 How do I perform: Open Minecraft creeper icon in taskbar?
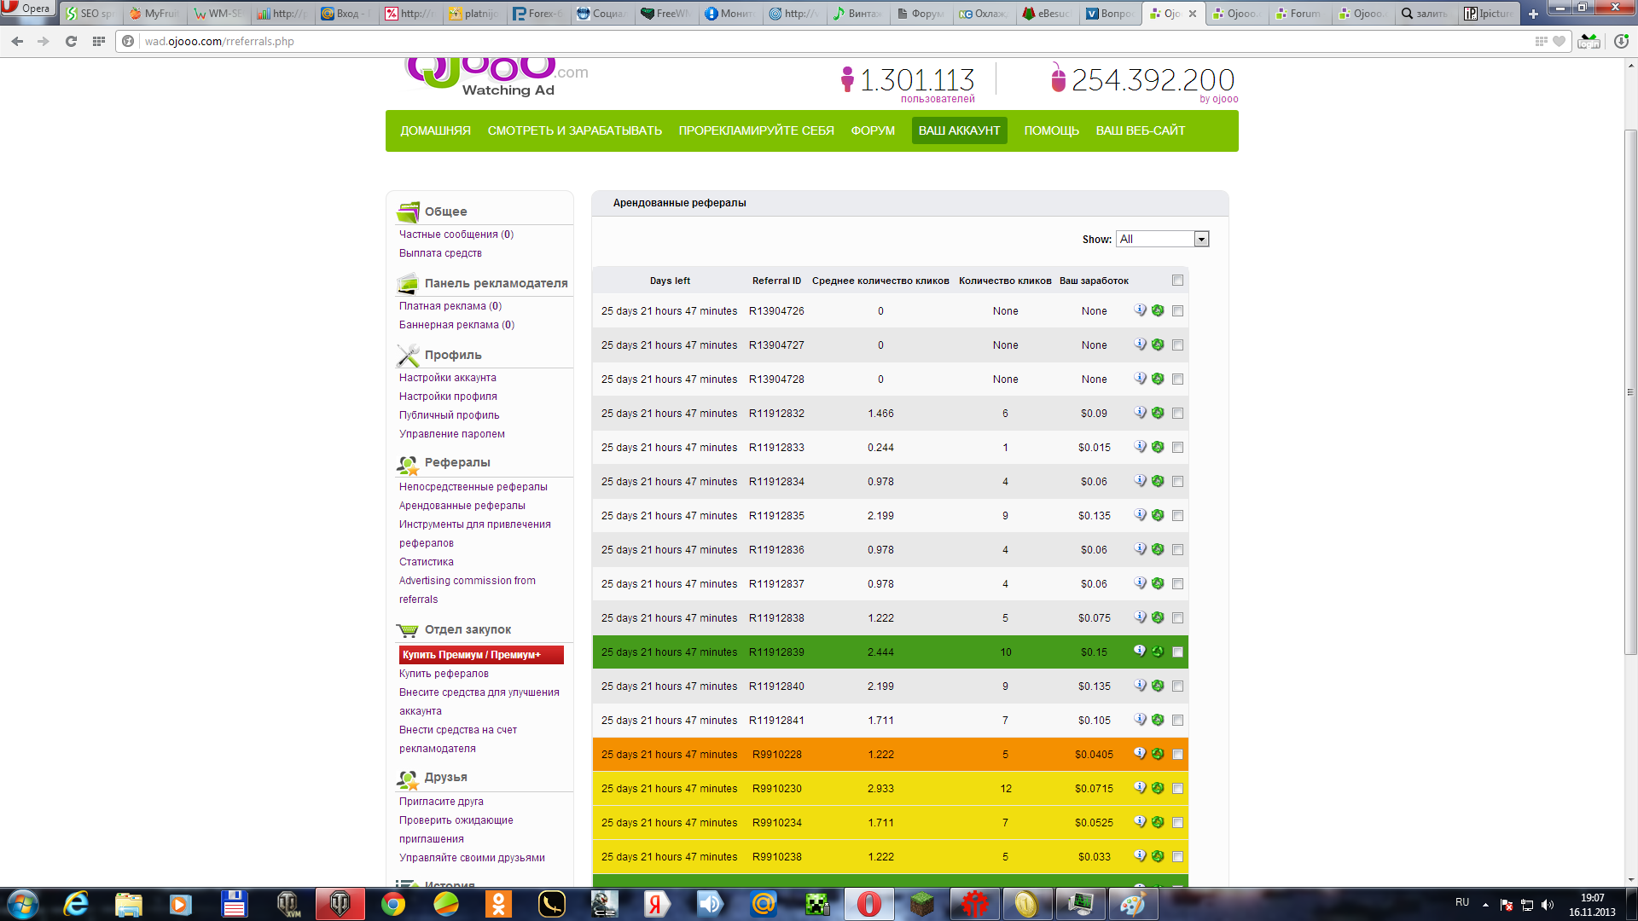coord(817,904)
